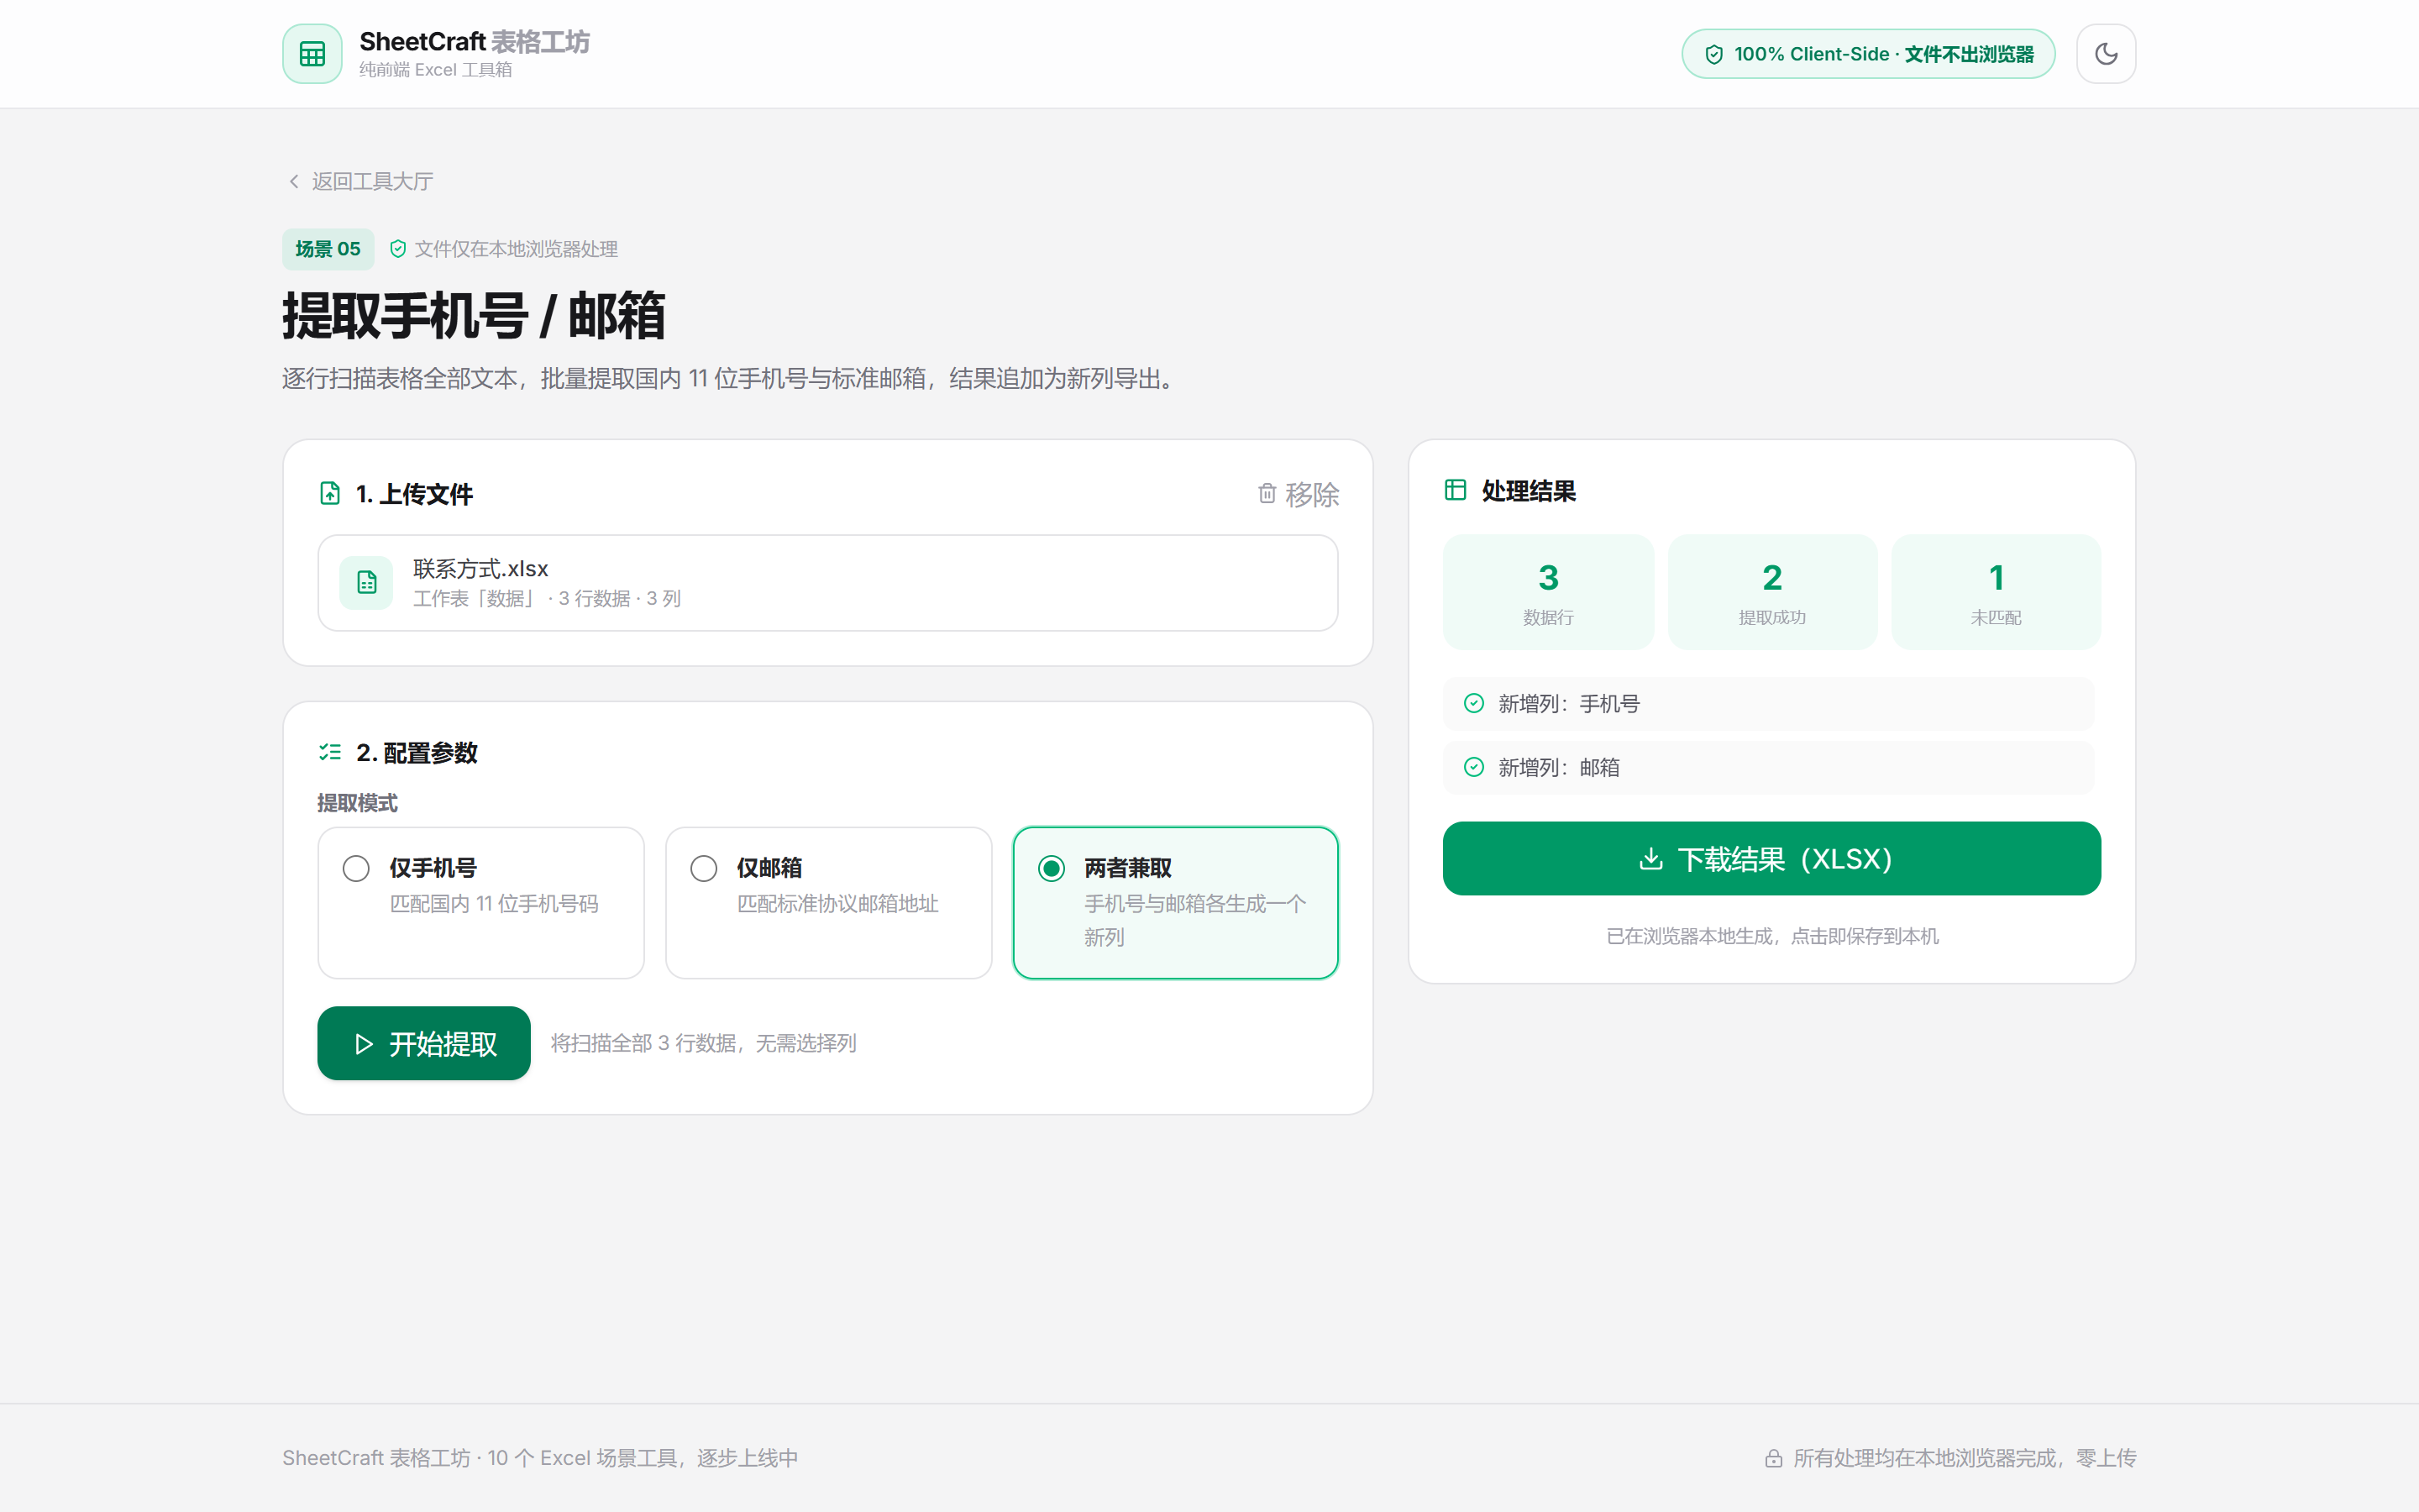Click the green file icon for 联系方式.xlsx
This screenshot has width=2419, height=1512.
point(367,583)
